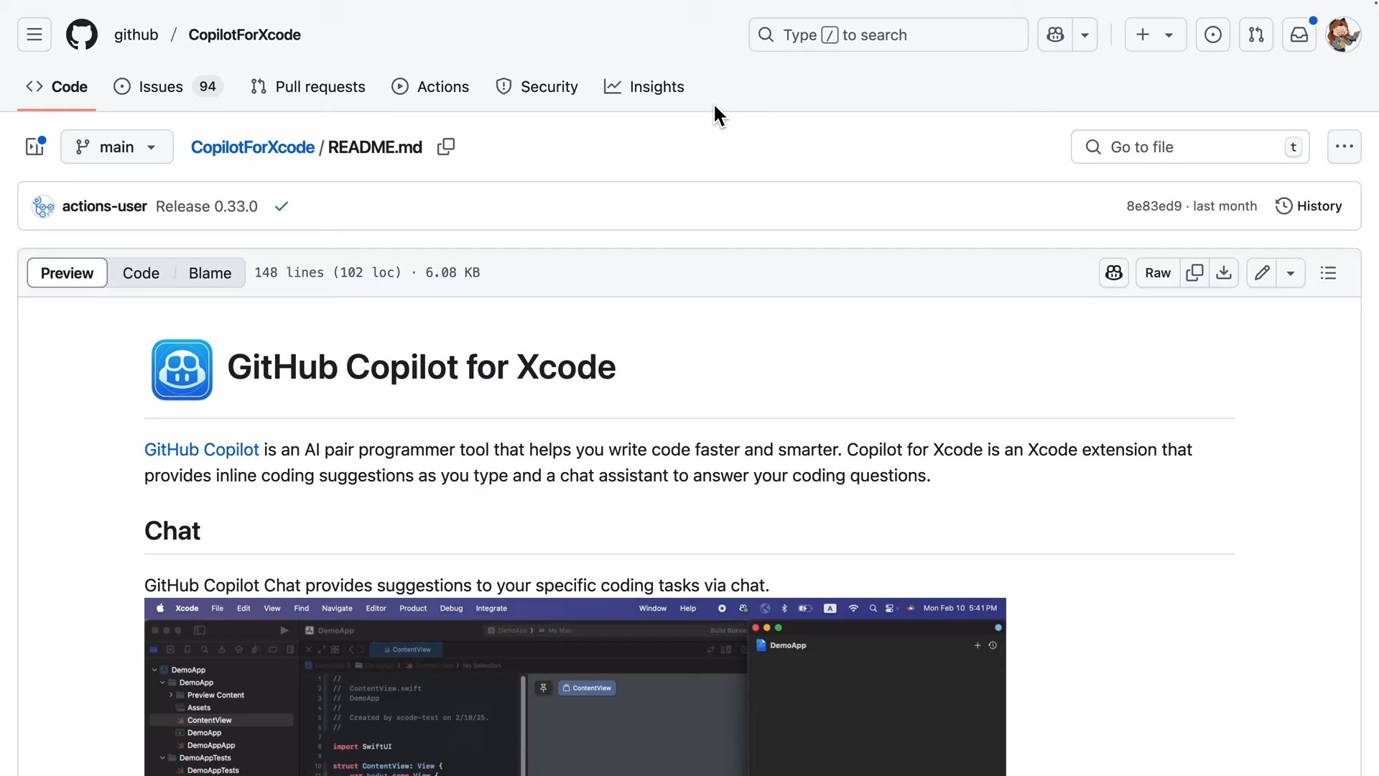The height and width of the screenshot is (776, 1379).
Task: Click the pull requests icon in header
Action: click(1255, 34)
